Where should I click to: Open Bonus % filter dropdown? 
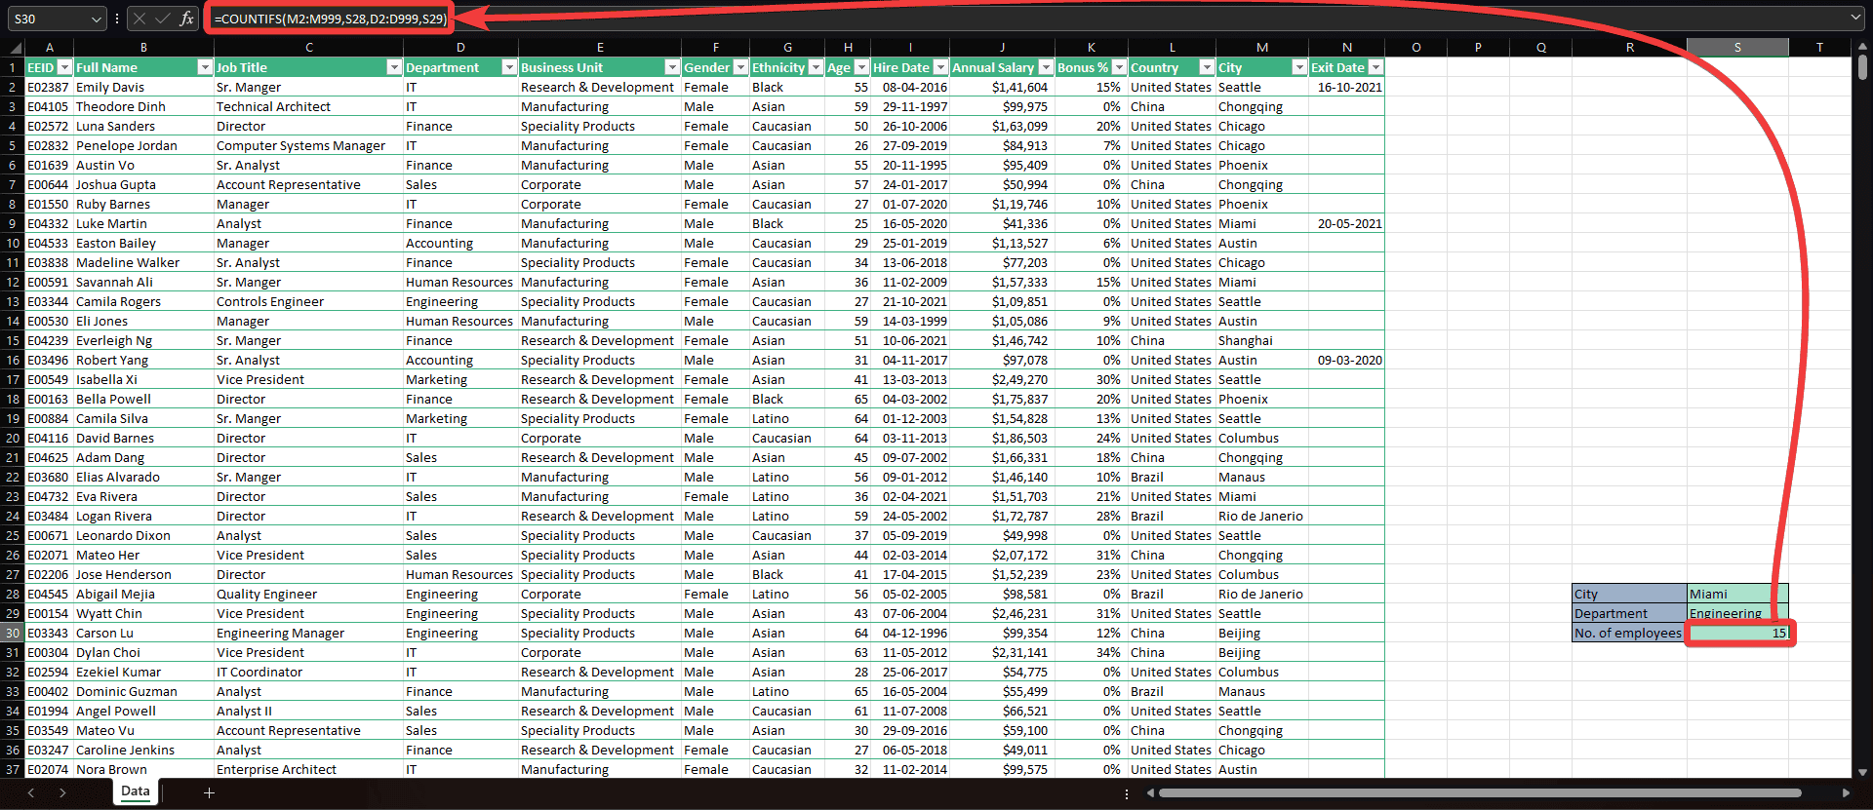click(1119, 67)
